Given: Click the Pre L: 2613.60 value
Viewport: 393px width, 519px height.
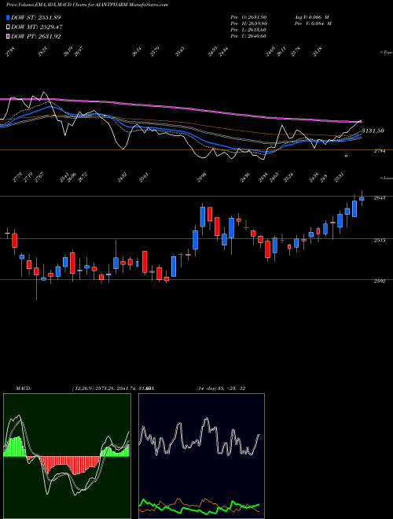Looking at the screenshot, I should (248, 29).
